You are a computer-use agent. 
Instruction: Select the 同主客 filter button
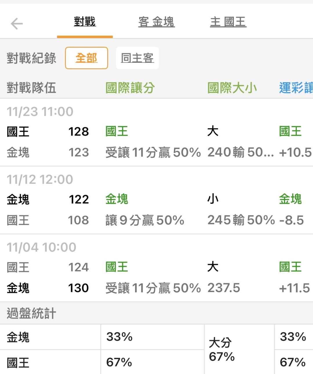click(137, 58)
